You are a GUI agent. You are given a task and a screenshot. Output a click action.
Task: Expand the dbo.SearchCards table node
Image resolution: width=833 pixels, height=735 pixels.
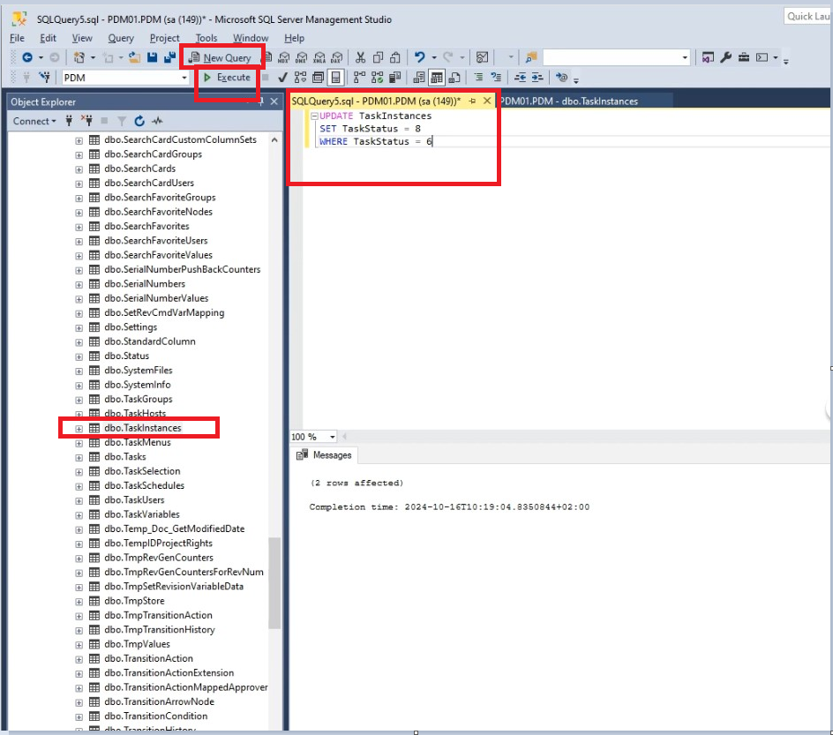point(79,169)
